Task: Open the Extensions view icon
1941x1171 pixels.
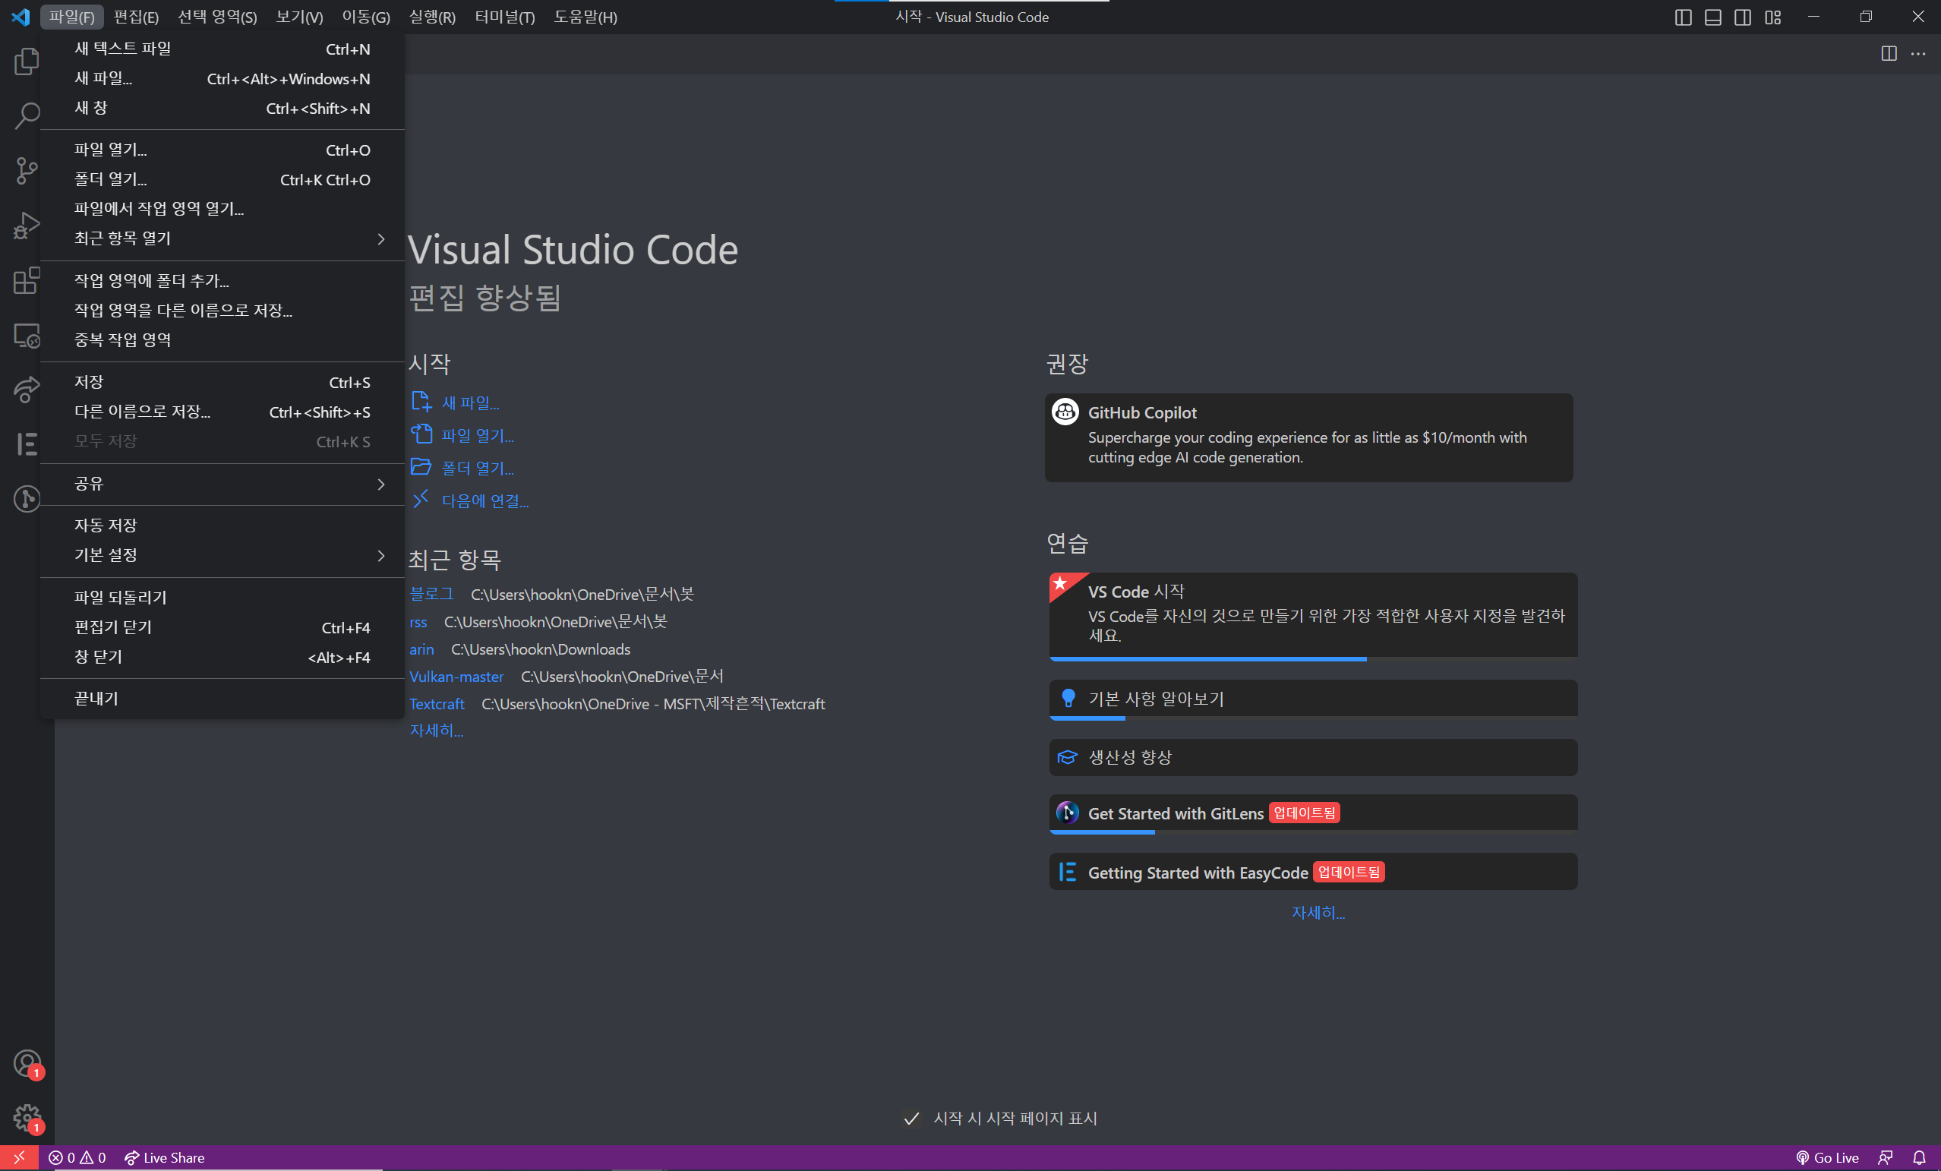Action: (27, 279)
